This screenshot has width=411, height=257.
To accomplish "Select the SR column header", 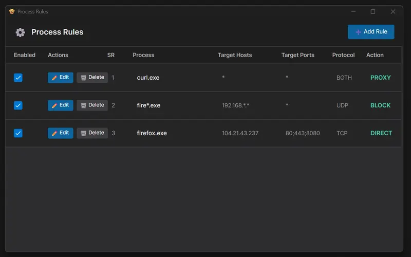I will [111, 55].
